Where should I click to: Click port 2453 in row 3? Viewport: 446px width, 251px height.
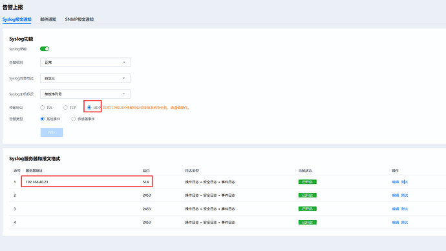pos(147,209)
